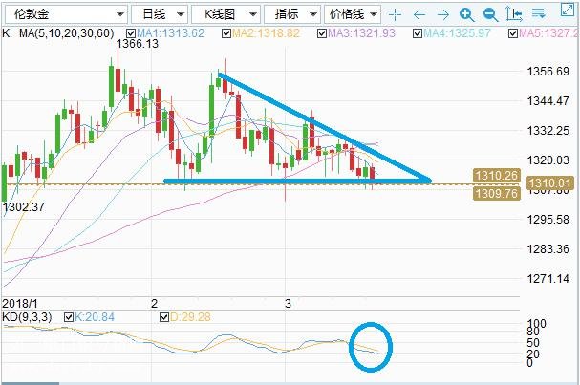
Task: Activate the crosshair cursor tool
Action: point(395,14)
